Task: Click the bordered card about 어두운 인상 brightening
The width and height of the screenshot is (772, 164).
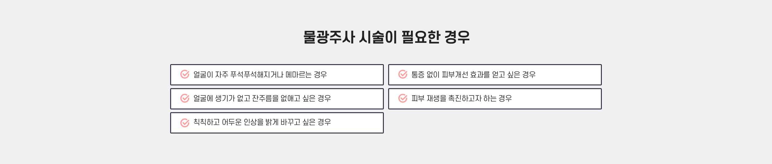Action: click(x=277, y=123)
